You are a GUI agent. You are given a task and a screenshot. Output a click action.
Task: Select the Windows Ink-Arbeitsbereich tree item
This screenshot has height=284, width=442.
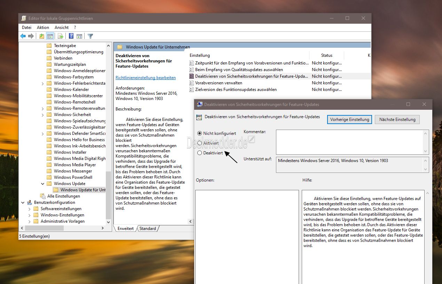[x=80, y=146]
